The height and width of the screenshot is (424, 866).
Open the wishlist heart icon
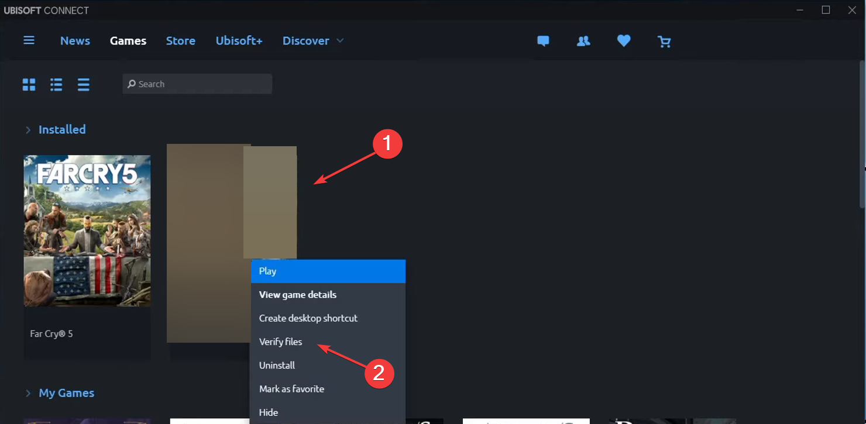(624, 41)
